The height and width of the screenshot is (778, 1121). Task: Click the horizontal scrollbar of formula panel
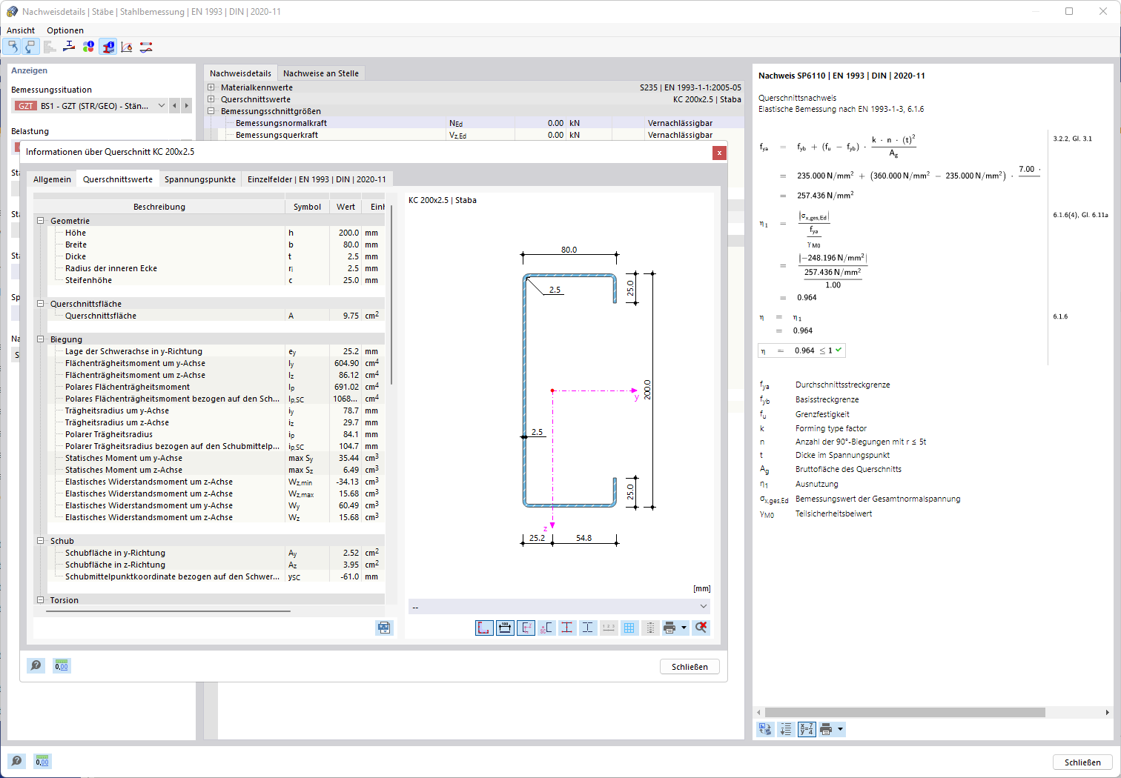[905, 712]
